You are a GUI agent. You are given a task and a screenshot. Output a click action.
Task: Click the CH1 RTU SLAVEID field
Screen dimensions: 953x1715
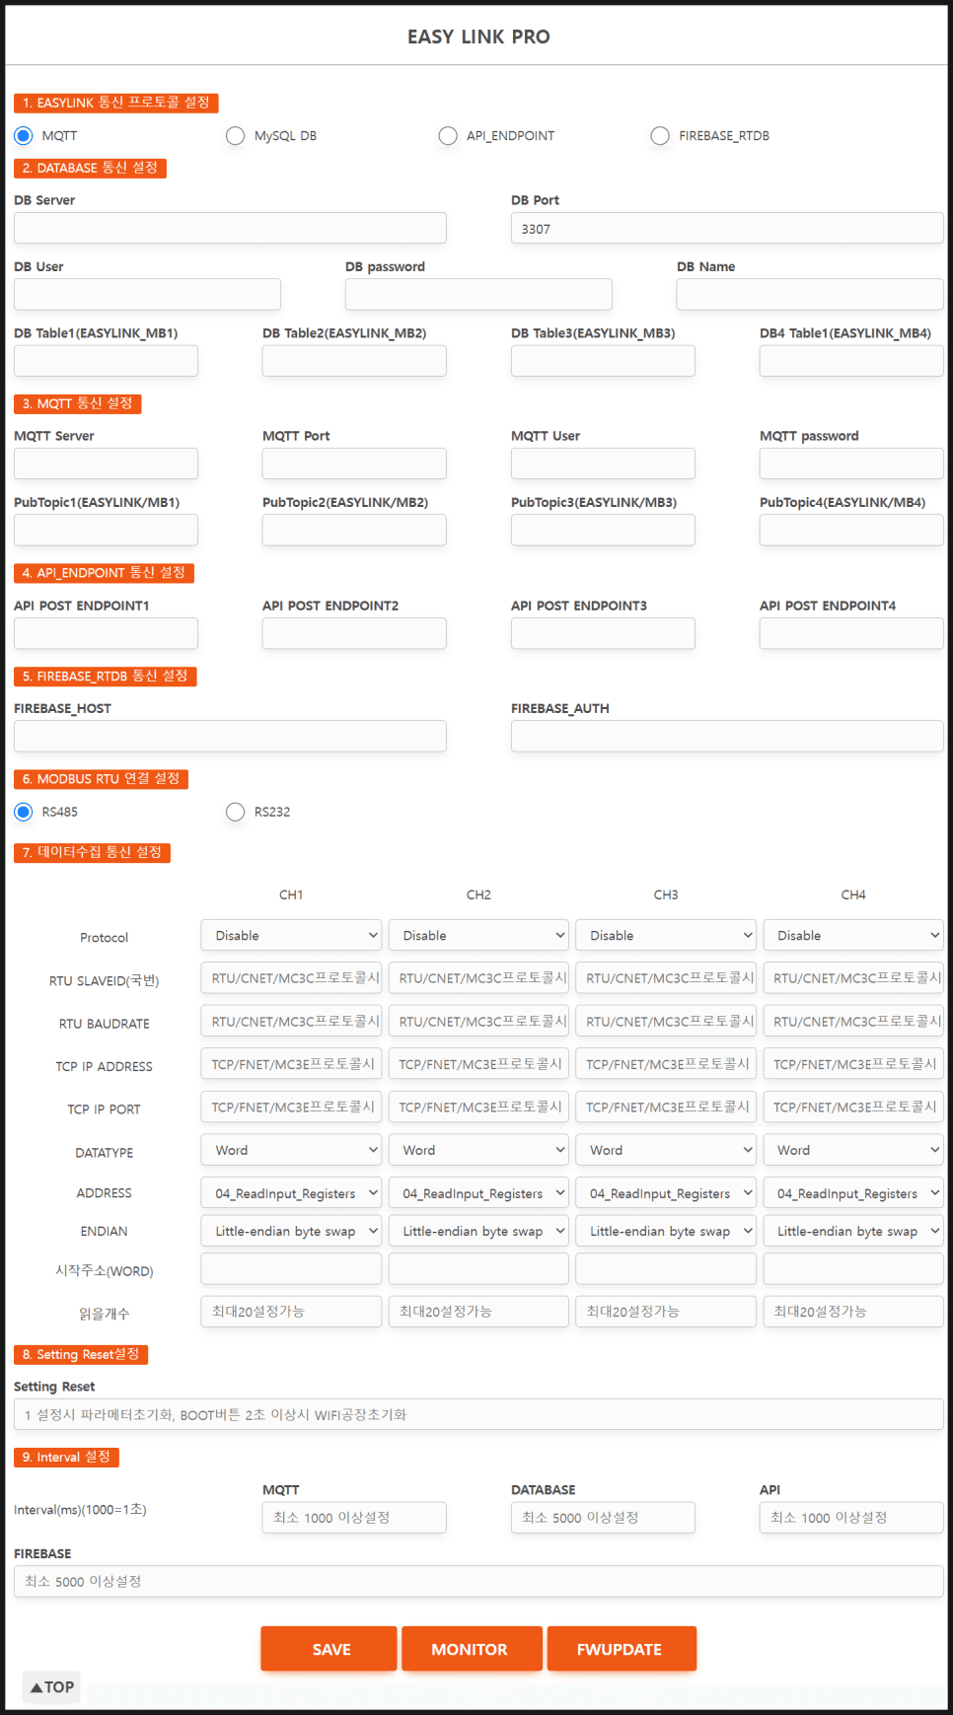(x=291, y=978)
